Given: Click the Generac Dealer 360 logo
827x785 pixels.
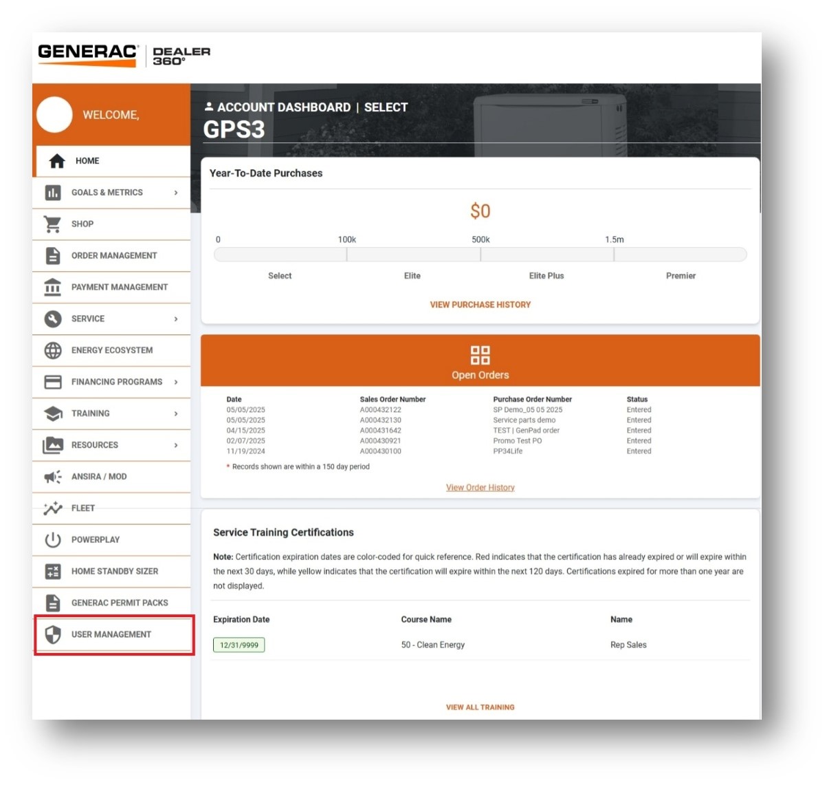Looking at the screenshot, I should 124,56.
